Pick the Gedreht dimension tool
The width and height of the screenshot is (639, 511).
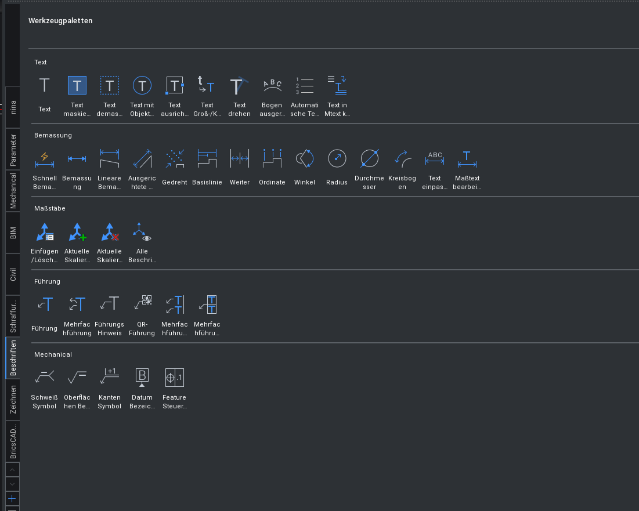[175, 169]
